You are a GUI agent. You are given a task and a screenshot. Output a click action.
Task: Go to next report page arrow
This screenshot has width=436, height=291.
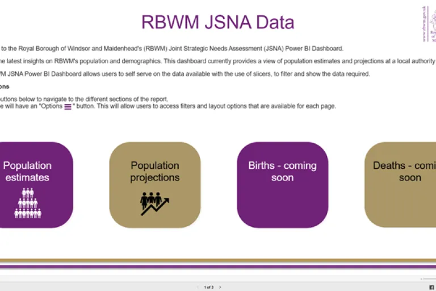click(x=220, y=287)
